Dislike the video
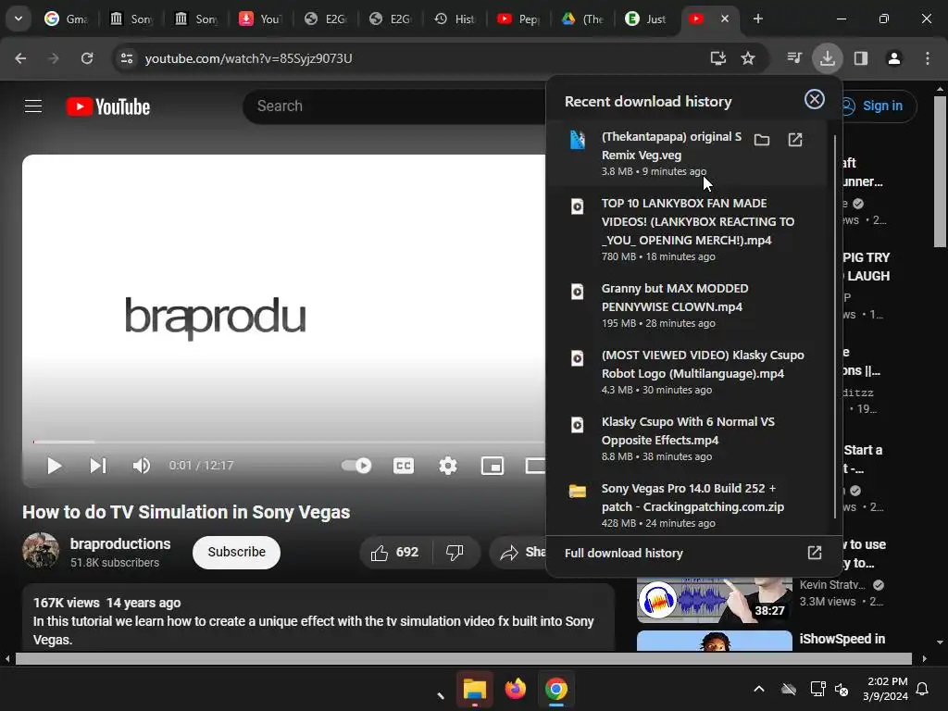This screenshot has height=711, width=948. (455, 552)
